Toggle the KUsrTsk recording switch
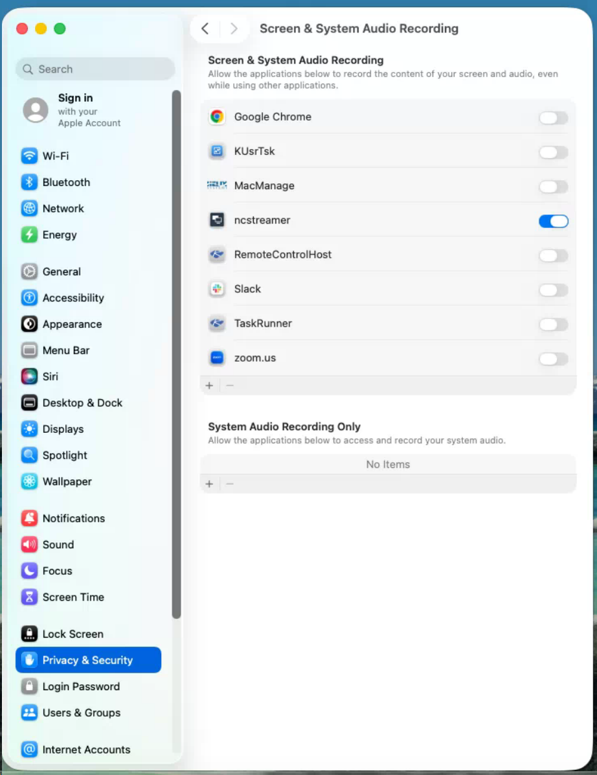This screenshot has width=597, height=775. point(553,152)
